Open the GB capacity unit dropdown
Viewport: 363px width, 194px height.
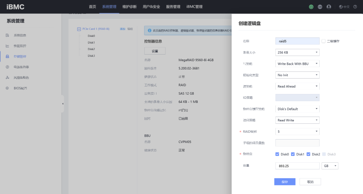click(x=330, y=166)
